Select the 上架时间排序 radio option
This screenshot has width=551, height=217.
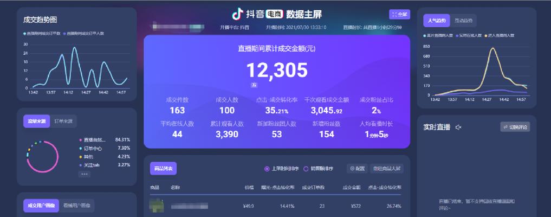pos(282,169)
